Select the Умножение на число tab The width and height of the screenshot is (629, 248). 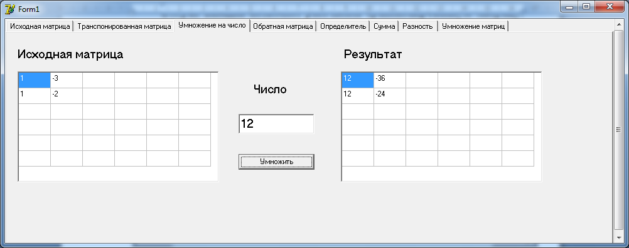tap(212, 25)
